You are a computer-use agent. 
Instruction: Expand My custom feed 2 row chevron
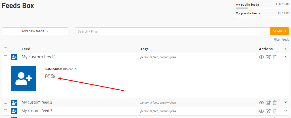click(286, 102)
